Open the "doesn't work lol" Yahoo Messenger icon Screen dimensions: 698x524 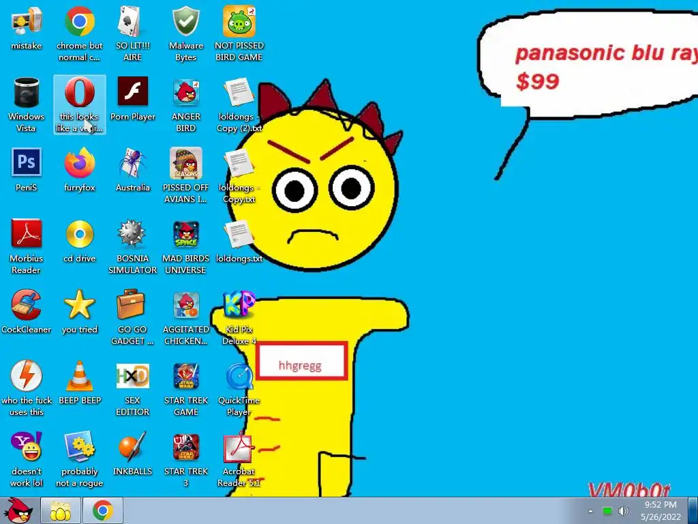click(x=27, y=447)
